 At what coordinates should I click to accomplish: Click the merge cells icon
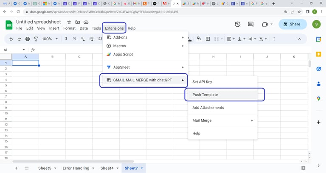(216, 39)
